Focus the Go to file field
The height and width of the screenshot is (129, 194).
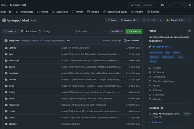[91, 32]
